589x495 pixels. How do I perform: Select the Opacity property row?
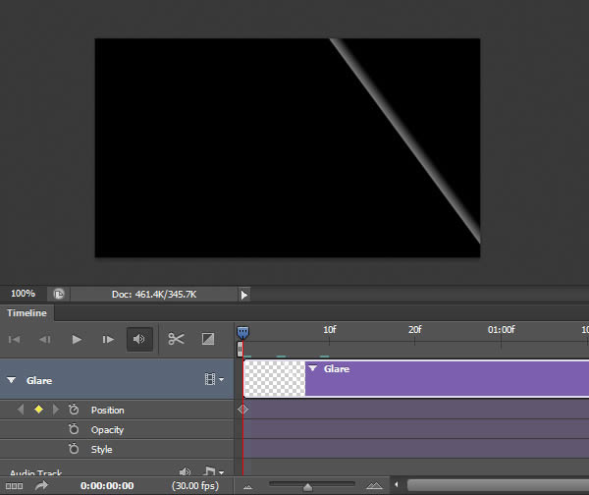pos(117,429)
